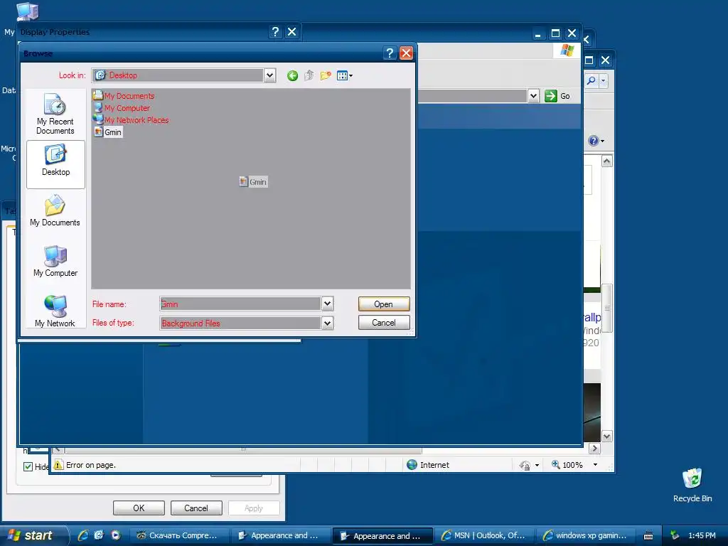Select My Recent Documents in places bar
The image size is (728, 546).
pyautogui.click(x=55, y=114)
